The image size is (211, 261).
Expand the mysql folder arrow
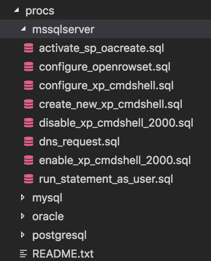(23, 198)
